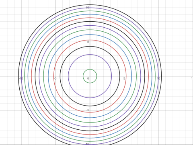Click the y-axis label 10 at top
Image resolution: width=193 pixels, height=145 pixels.
(87, 8)
